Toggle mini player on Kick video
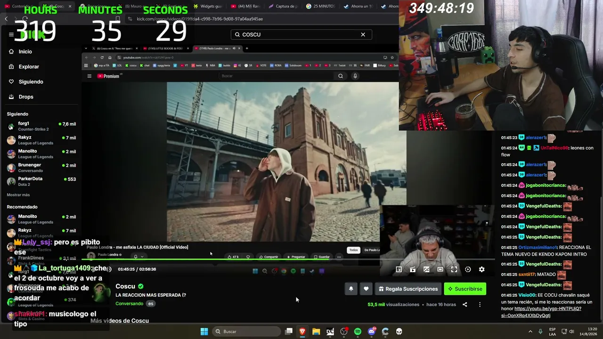This screenshot has width=603, height=339. (399, 269)
